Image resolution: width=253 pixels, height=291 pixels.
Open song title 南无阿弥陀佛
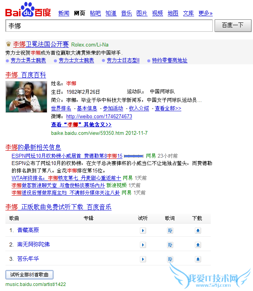click(33, 245)
